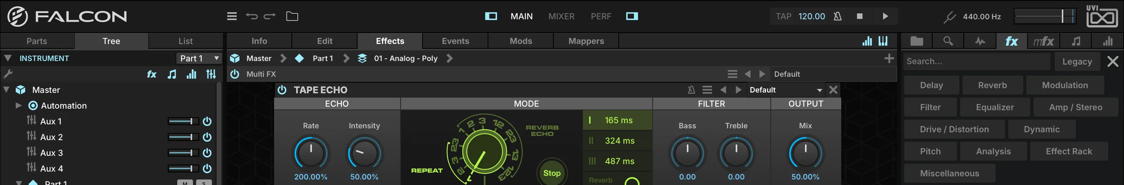This screenshot has height=185, width=1124.
Task: Expand the Automation tree node
Action: pos(19,105)
